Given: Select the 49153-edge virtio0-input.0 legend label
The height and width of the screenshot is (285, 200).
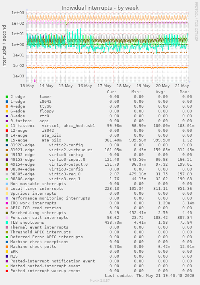Looking at the screenshot, I should click(x=48, y=160).
